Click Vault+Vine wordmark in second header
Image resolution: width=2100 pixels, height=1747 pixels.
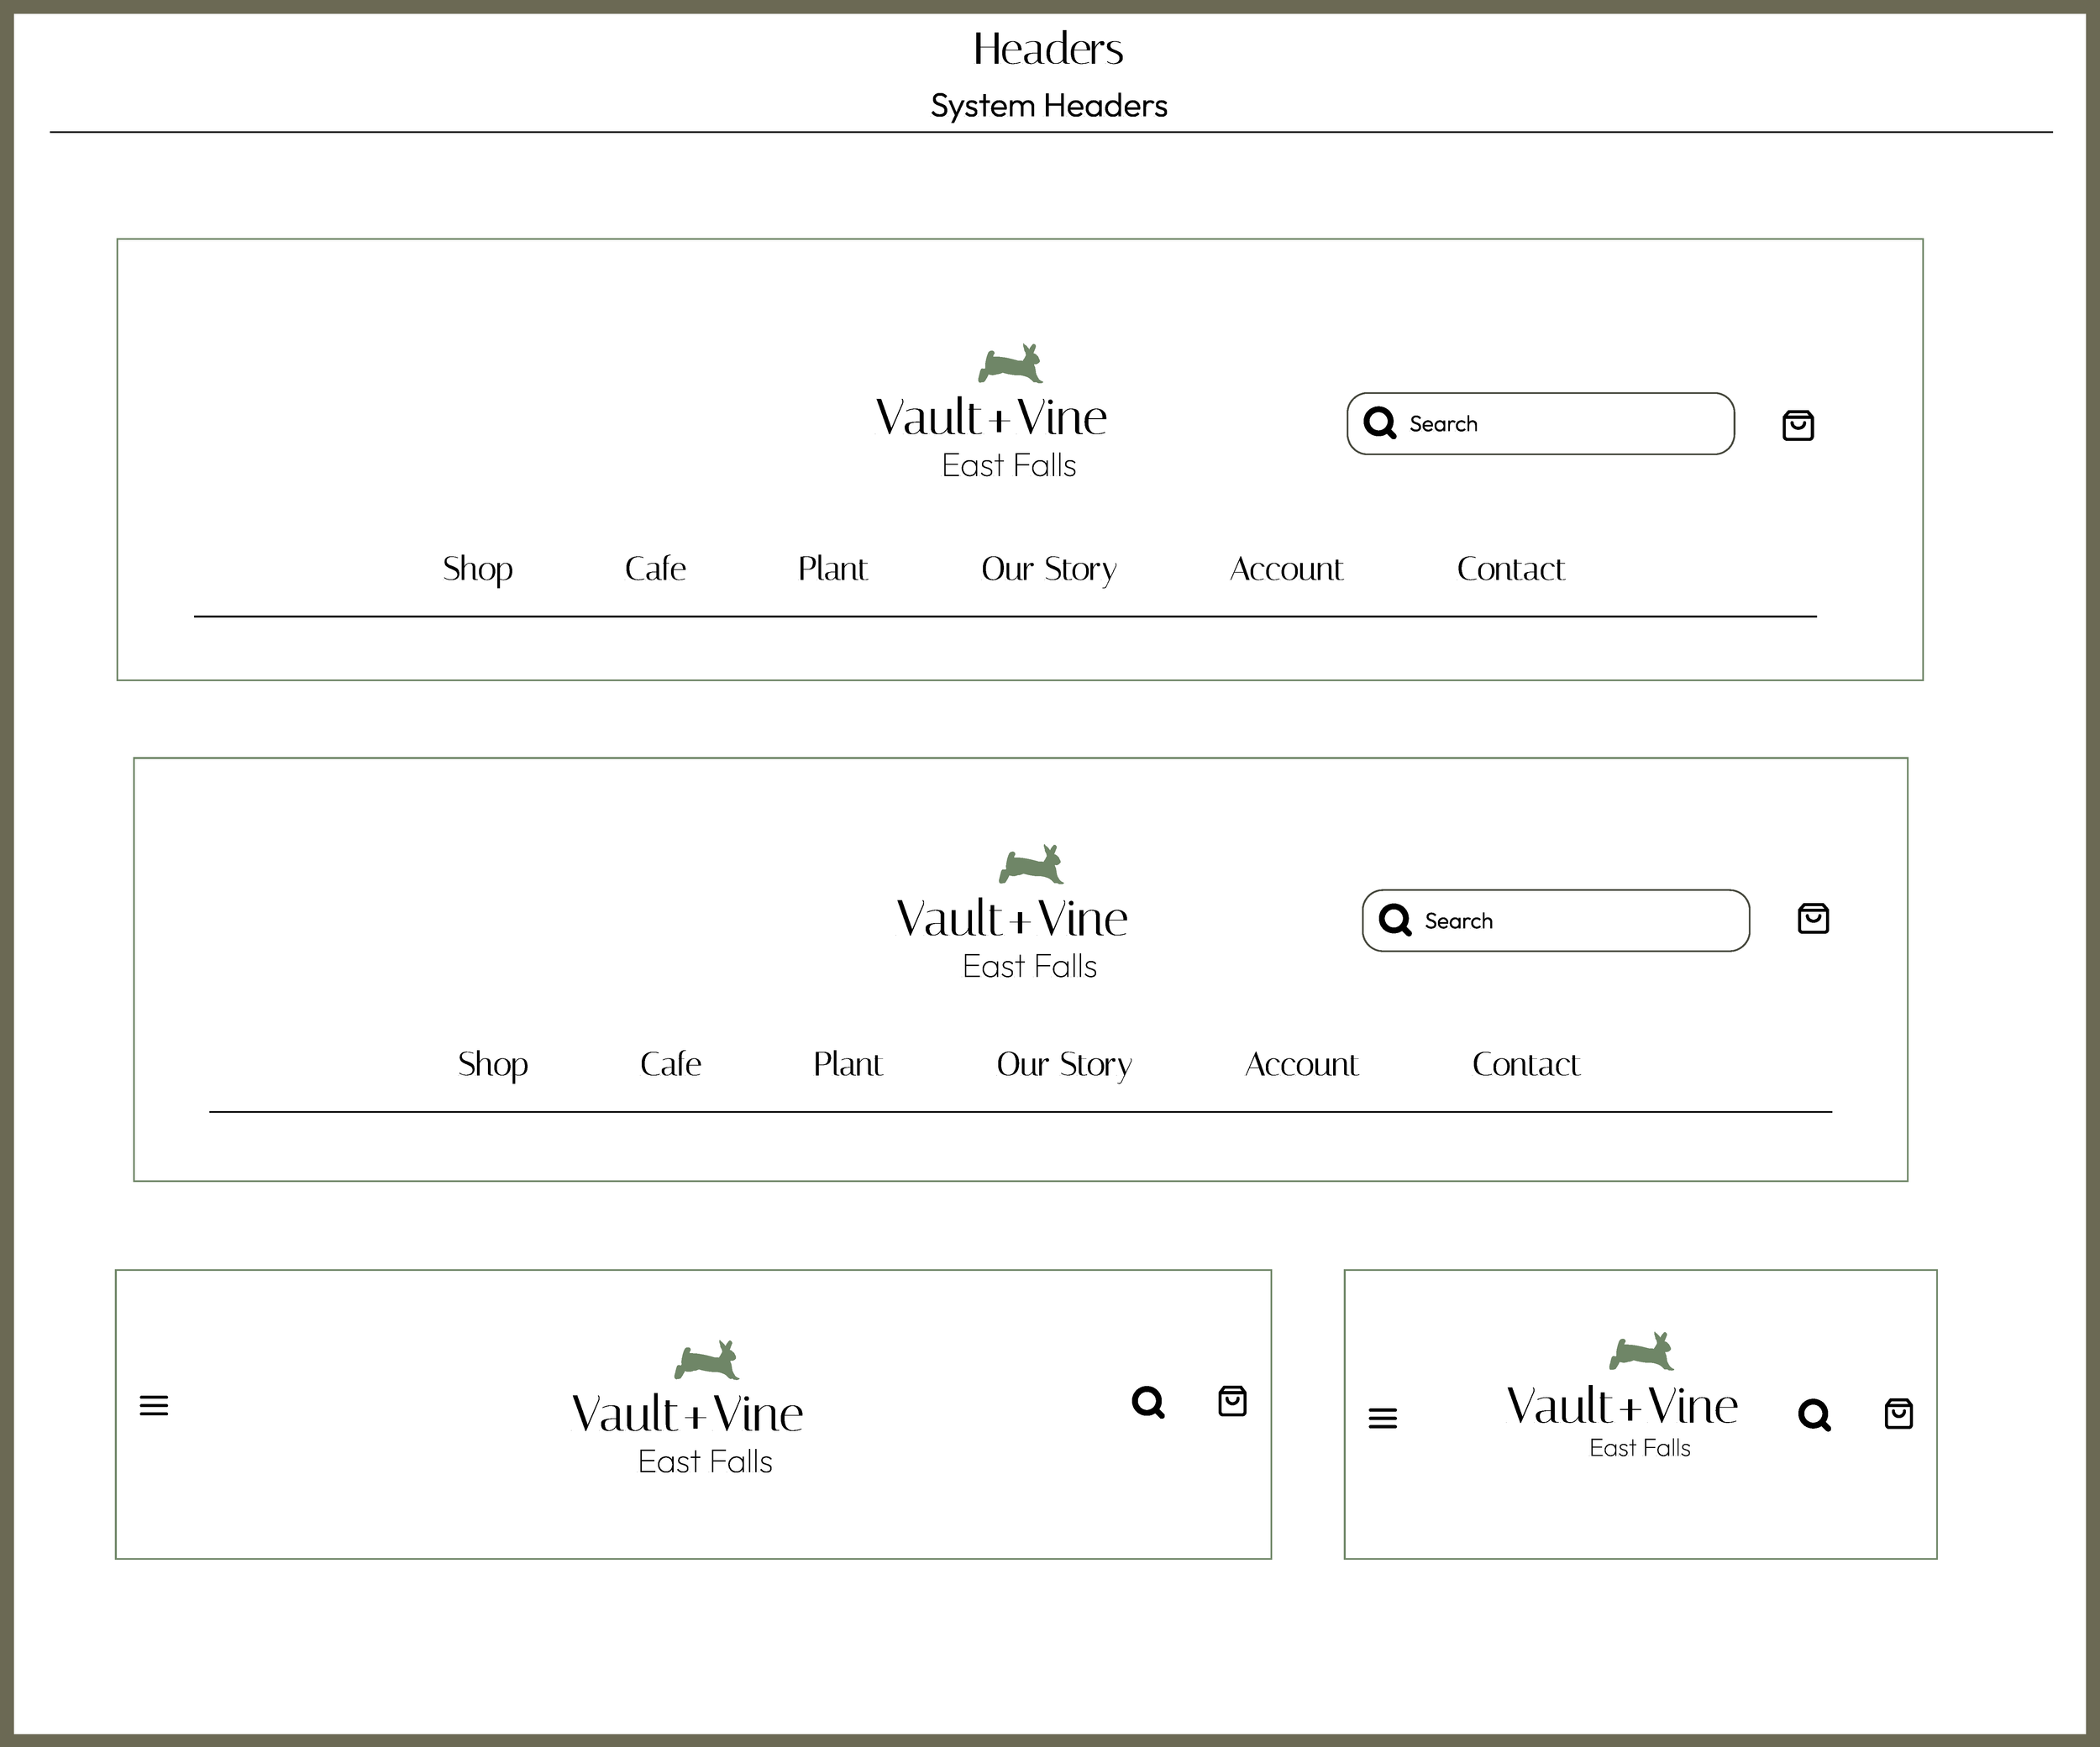point(1011,919)
